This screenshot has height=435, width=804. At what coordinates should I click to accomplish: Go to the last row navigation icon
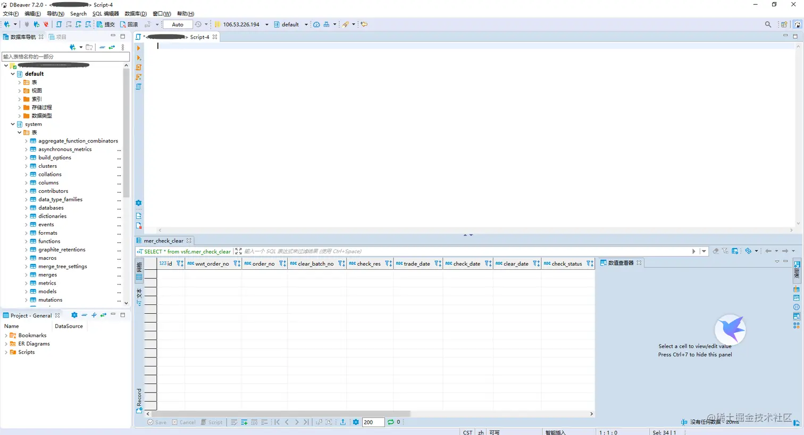point(306,422)
